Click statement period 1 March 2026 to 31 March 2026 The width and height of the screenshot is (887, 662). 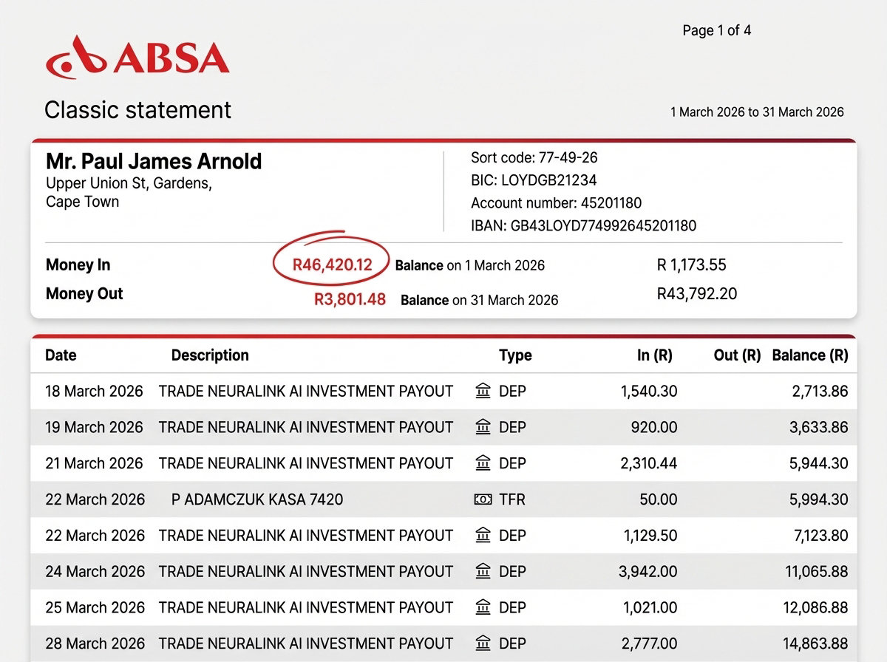tap(757, 112)
